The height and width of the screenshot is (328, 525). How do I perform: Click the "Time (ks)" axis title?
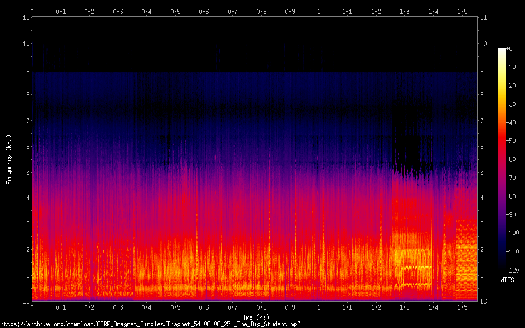pyautogui.click(x=254, y=317)
